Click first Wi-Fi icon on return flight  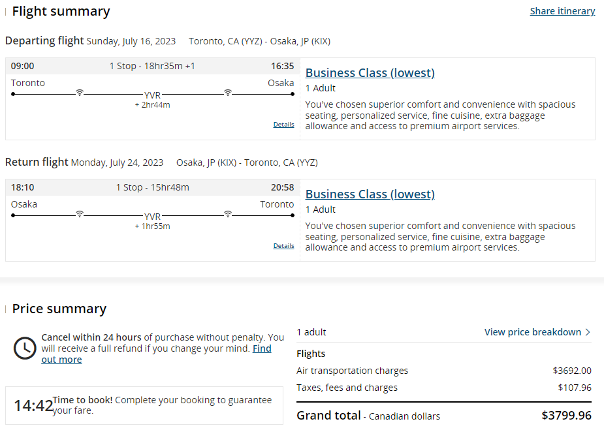pos(80,213)
